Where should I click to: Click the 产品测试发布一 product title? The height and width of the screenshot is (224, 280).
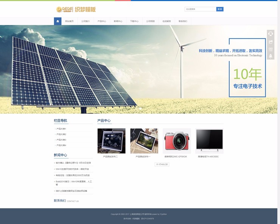coord(143,157)
